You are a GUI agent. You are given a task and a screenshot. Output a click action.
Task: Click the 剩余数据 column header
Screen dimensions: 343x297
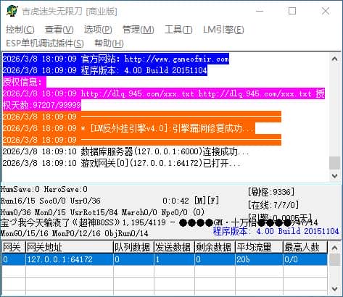coord(215,247)
